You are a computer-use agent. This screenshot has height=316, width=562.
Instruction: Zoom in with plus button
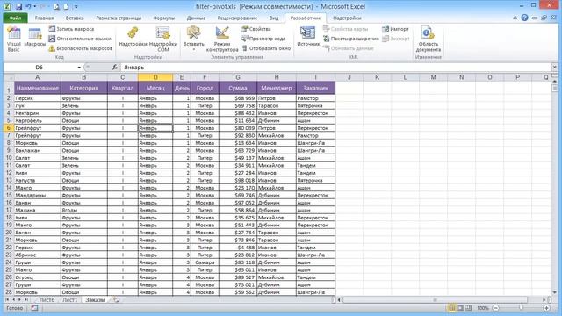click(x=546, y=308)
